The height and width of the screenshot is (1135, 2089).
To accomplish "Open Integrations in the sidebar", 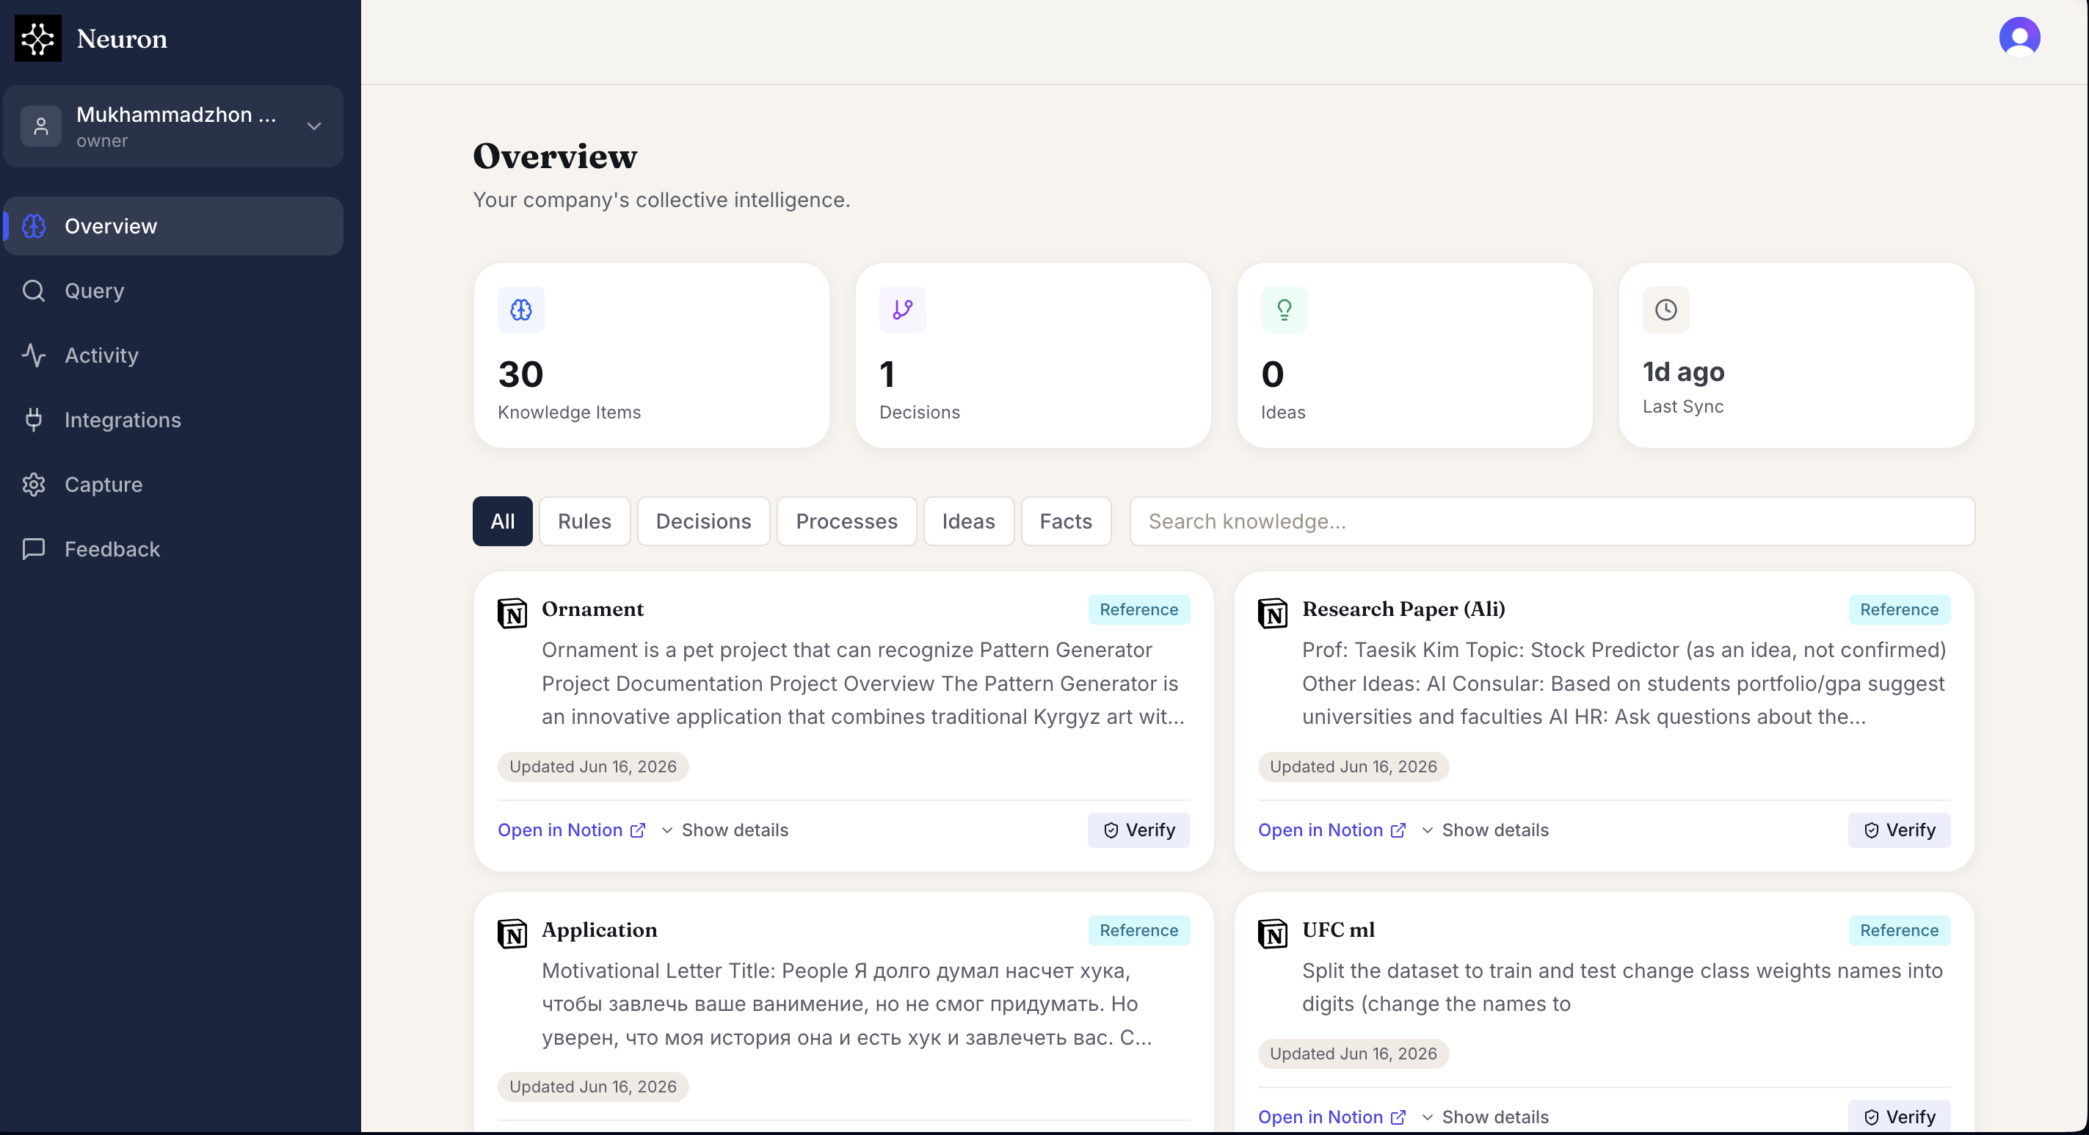I will point(172,419).
